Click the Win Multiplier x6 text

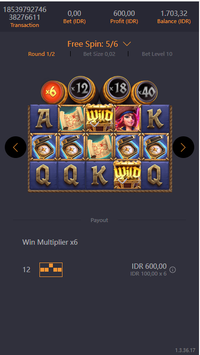[50, 242]
